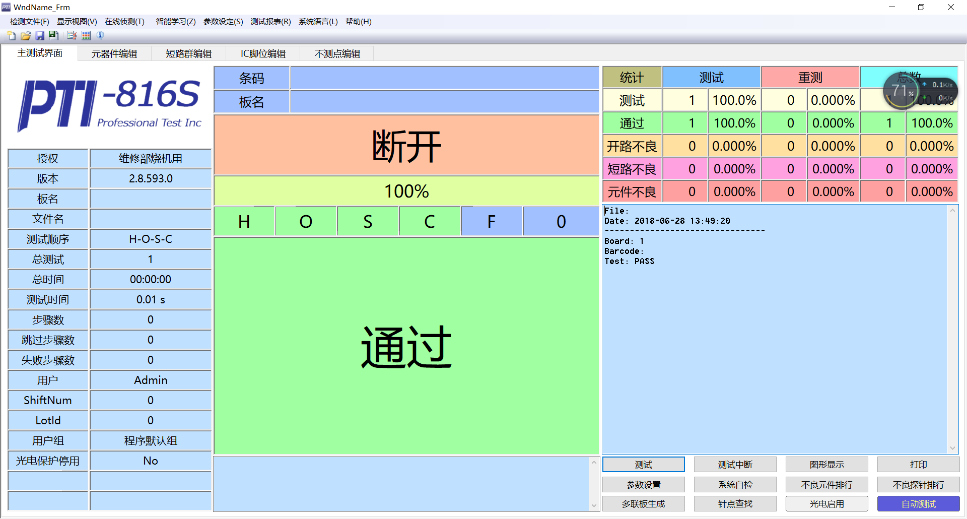Open the checklist toolbar icon
This screenshot has width=967, height=519.
click(x=72, y=35)
